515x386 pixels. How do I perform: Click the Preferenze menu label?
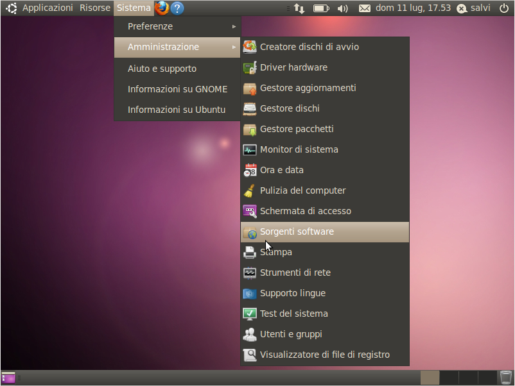(150, 26)
